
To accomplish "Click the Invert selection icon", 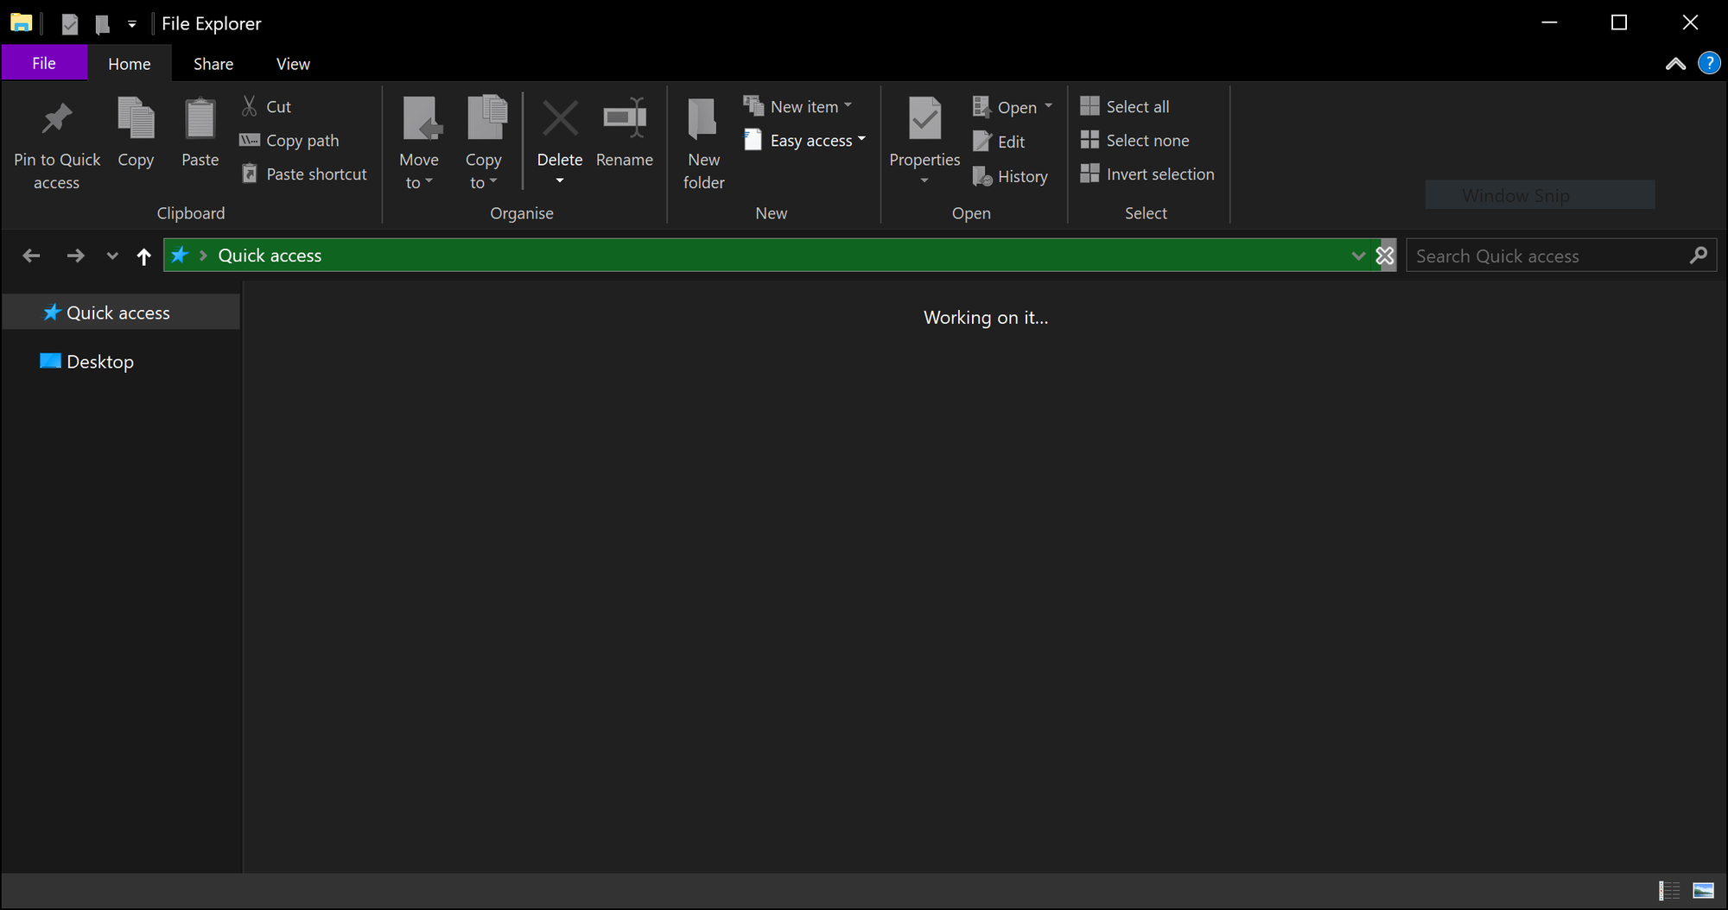I will click(1090, 174).
